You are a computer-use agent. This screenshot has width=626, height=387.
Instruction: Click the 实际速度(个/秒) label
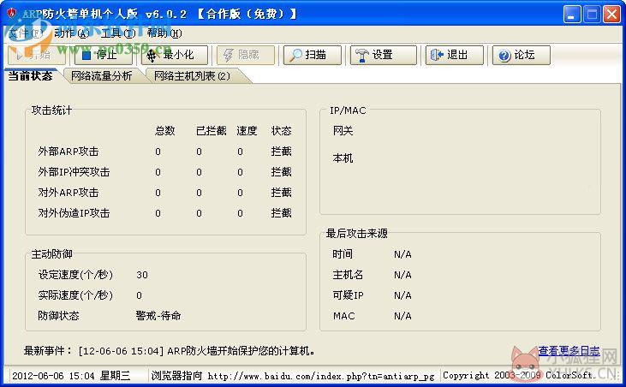[x=75, y=295]
